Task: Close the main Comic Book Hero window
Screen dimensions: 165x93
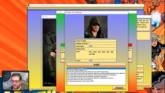Action: [x=141, y=5]
